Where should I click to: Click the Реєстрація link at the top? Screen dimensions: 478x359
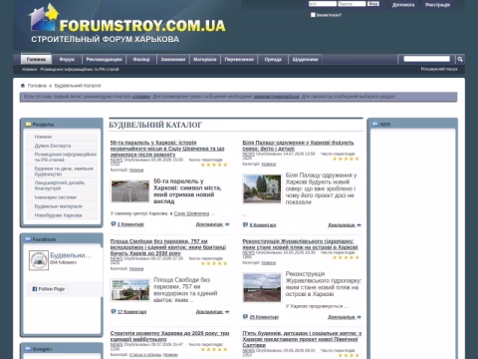click(x=437, y=5)
